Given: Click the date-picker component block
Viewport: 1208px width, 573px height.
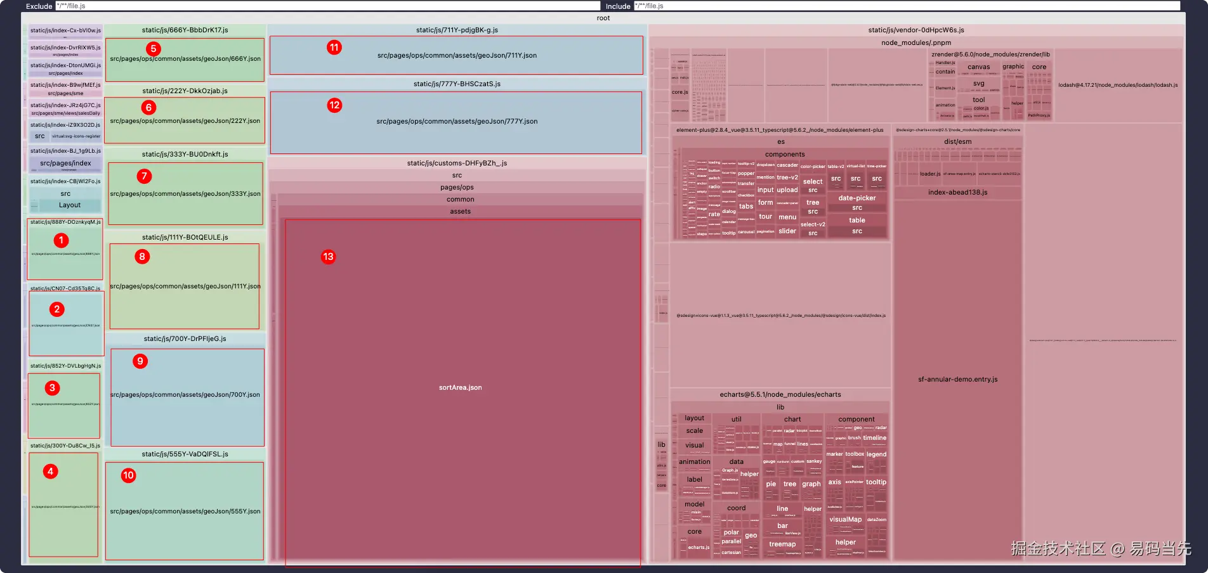Looking at the screenshot, I should [x=857, y=202].
